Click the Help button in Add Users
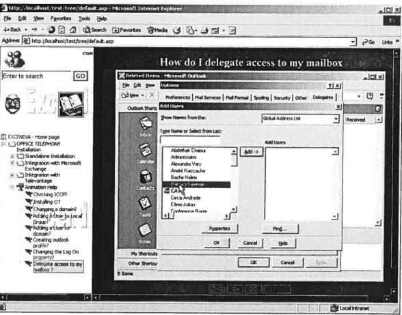Viewport: 402px width, 315px height. click(x=283, y=243)
